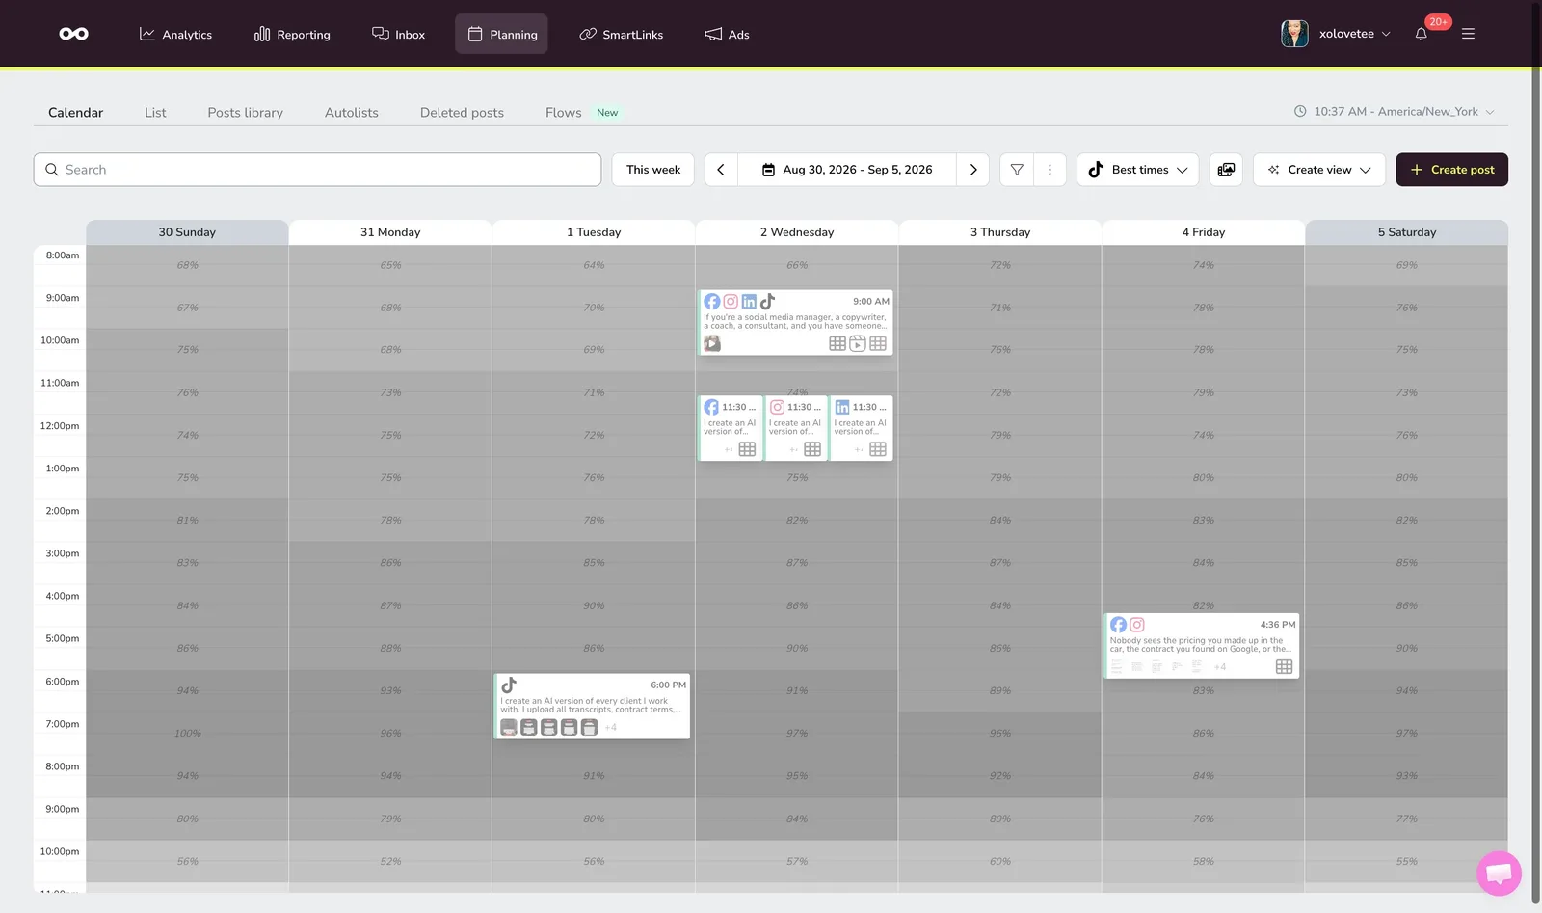Click the infinity logo home icon
The image size is (1542, 913).
tap(73, 34)
